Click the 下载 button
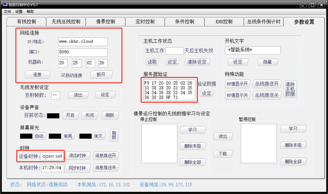 (x=223, y=154)
